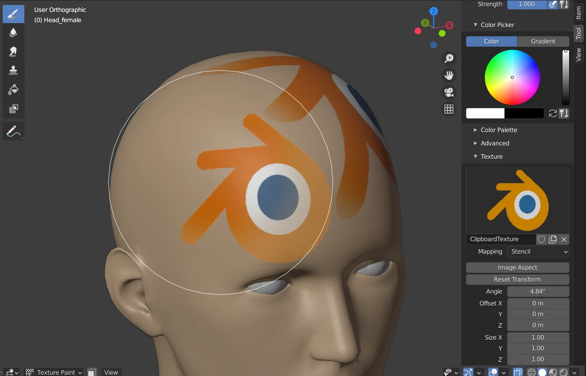
Task: Click the Reset Transform button
Action: pos(517,279)
